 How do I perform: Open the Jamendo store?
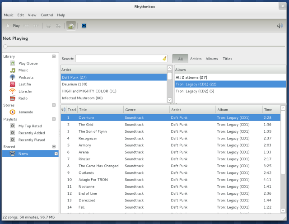pyautogui.click(x=26, y=112)
